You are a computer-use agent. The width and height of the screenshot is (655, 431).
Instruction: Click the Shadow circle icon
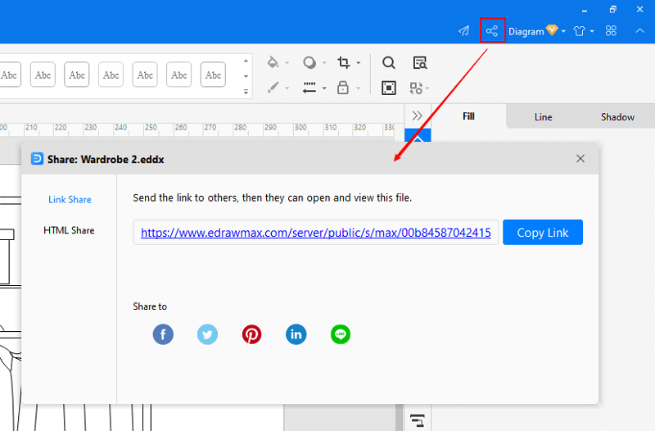tap(309, 63)
